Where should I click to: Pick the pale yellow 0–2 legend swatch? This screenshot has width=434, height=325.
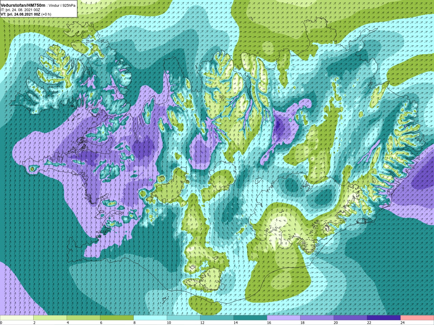click(17, 318)
